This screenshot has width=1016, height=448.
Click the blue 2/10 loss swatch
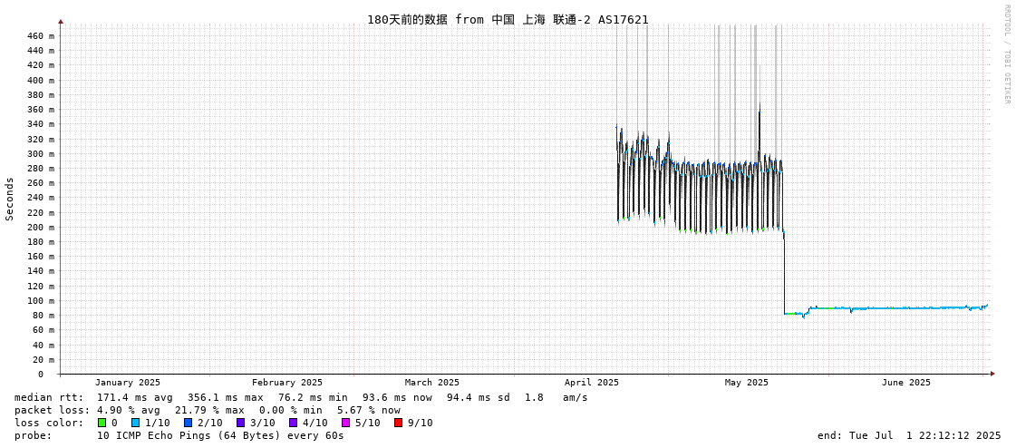188,423
